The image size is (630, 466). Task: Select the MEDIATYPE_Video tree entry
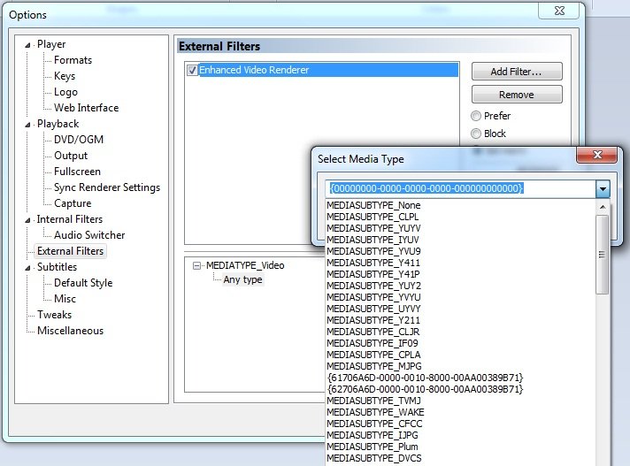point(245,265)
